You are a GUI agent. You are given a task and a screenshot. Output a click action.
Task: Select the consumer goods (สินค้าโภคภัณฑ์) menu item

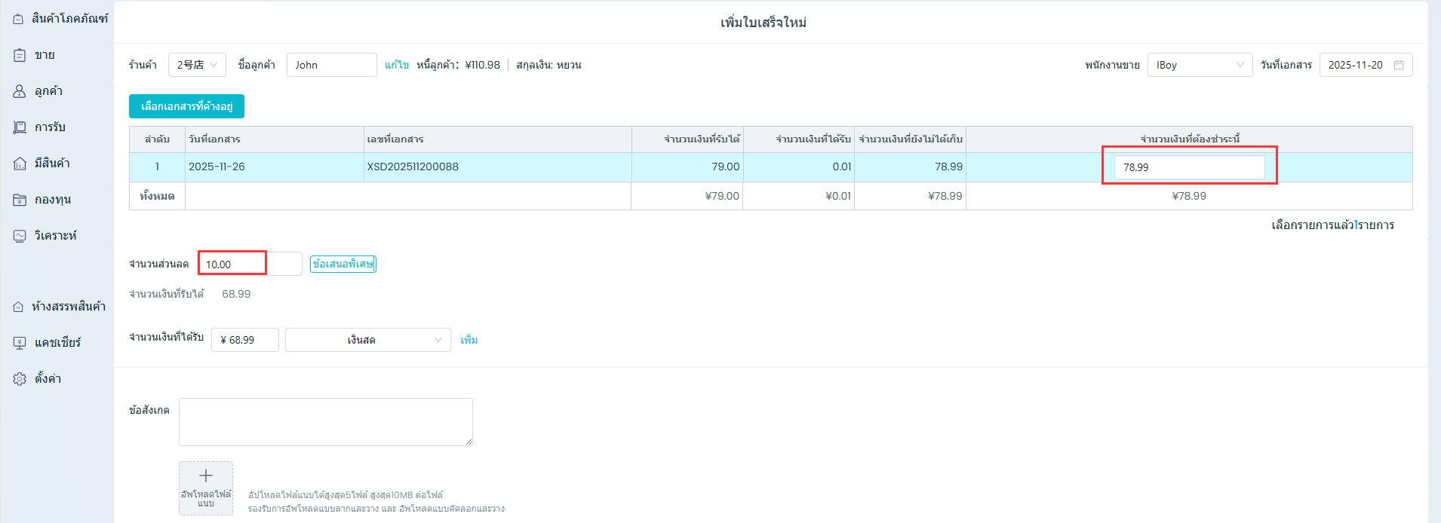(x=69, y=19)
